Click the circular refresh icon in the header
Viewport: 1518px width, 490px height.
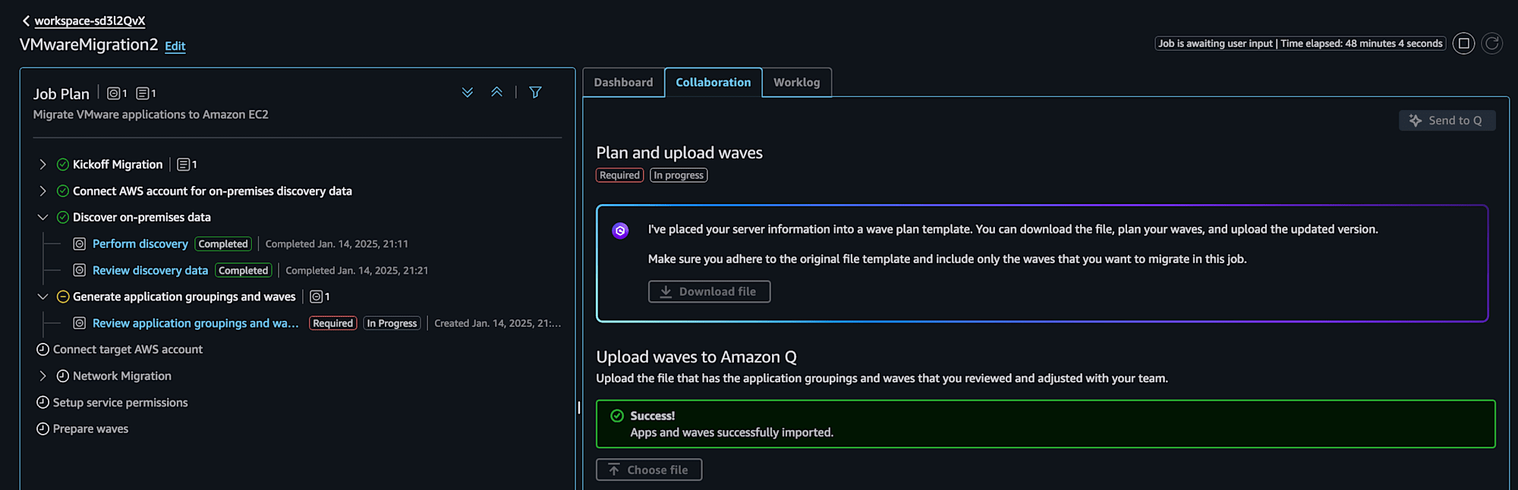click(1492, 43)
